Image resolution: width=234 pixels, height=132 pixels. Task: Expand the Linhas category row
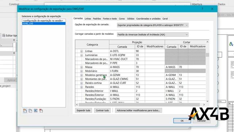82,51
